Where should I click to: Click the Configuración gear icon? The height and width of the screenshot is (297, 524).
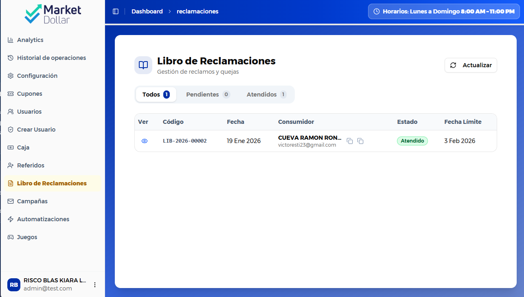[x=11, y=76]
